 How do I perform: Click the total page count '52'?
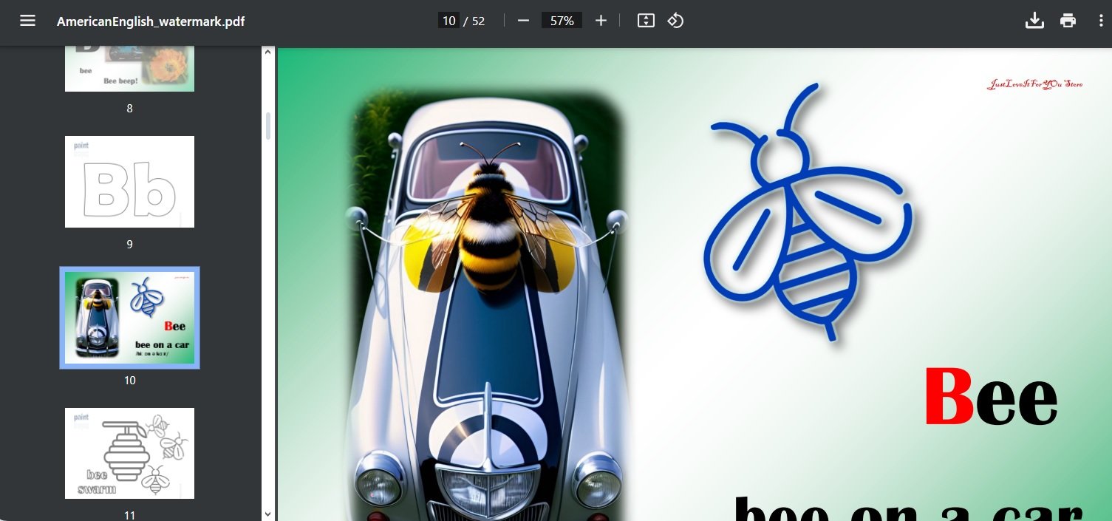point(478,21)
